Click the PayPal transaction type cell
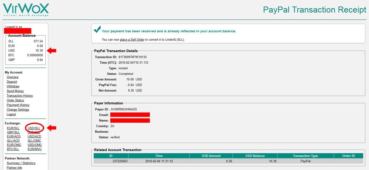The width and height of the screenshot is (369, 170). (306, 161)
